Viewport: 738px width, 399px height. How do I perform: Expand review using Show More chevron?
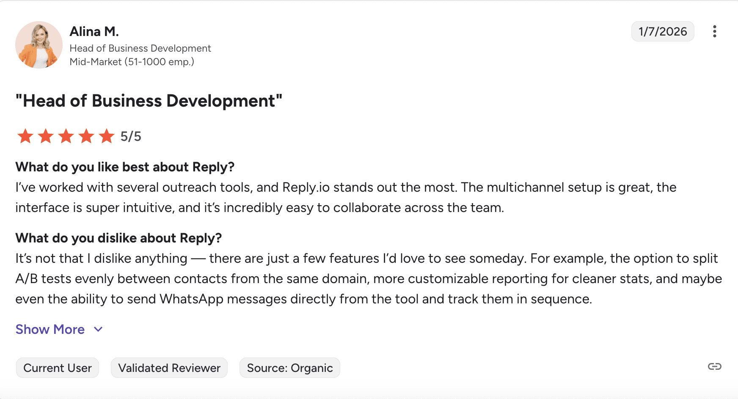[x=98, y=329]
